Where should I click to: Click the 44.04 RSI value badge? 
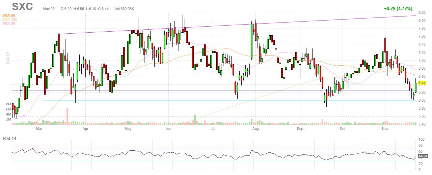(x=423, y=156)
